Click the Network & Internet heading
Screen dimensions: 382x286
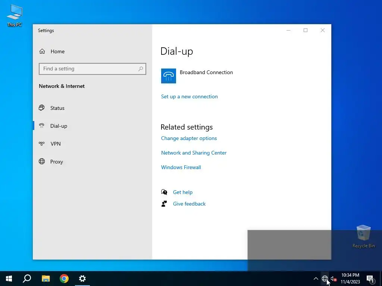(x=62, y=86)
